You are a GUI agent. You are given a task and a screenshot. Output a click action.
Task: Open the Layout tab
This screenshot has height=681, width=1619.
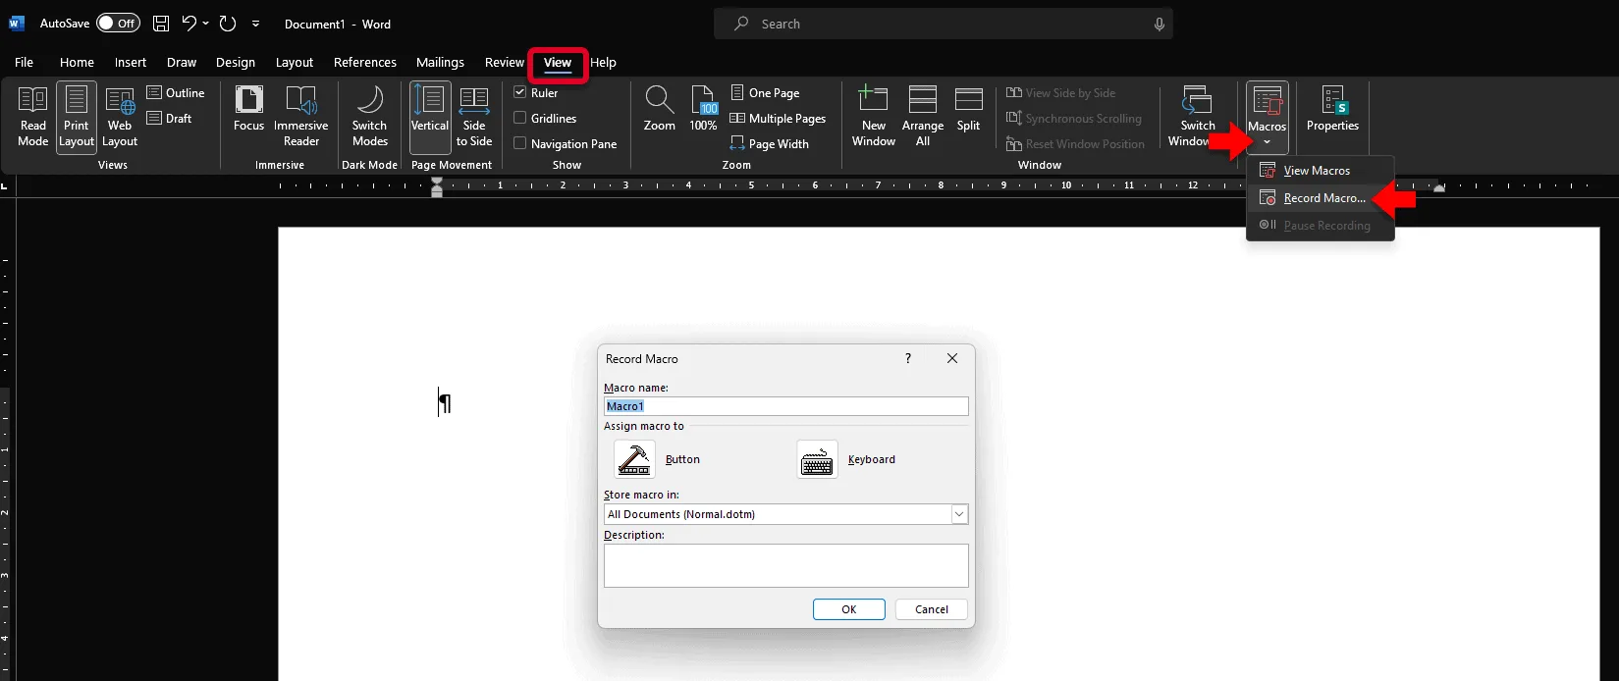[x=295, y=62]
